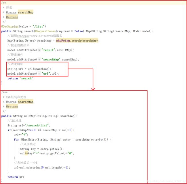Click the 'return url;' statement

tap(16, 177)
